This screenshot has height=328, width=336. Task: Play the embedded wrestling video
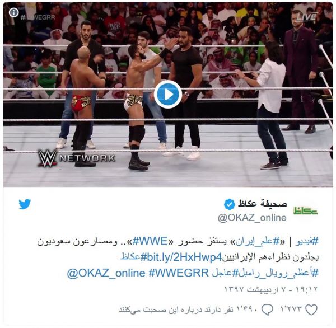coord(168,94)
